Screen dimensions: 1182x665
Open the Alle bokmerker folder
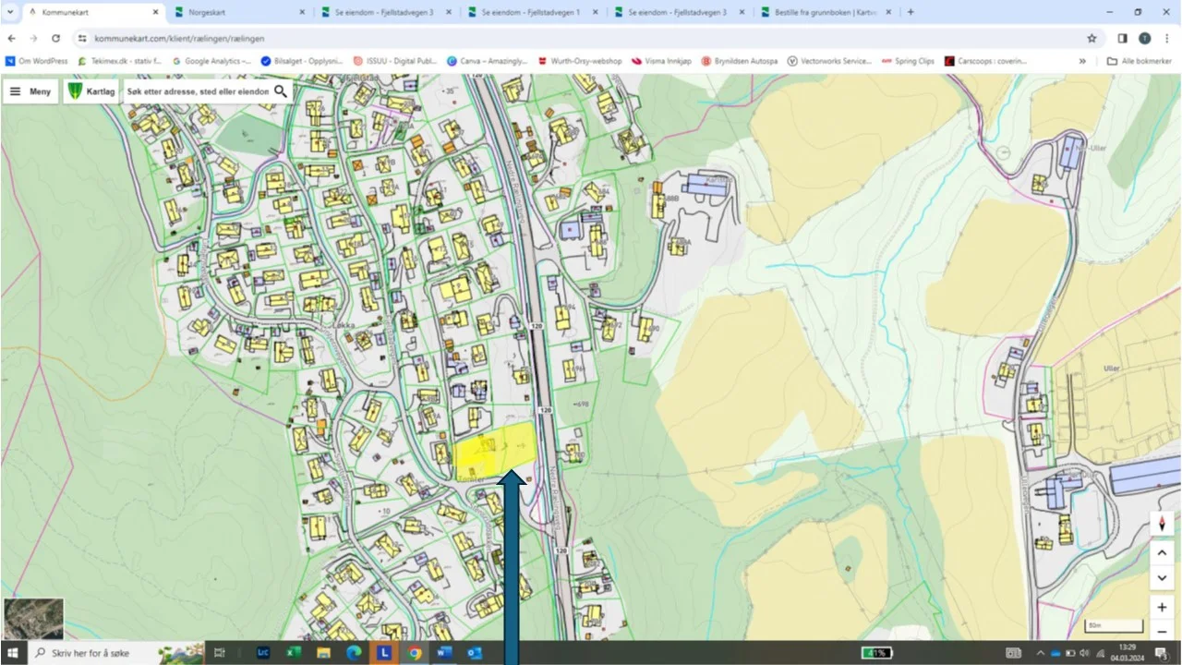pos(1140,61)
